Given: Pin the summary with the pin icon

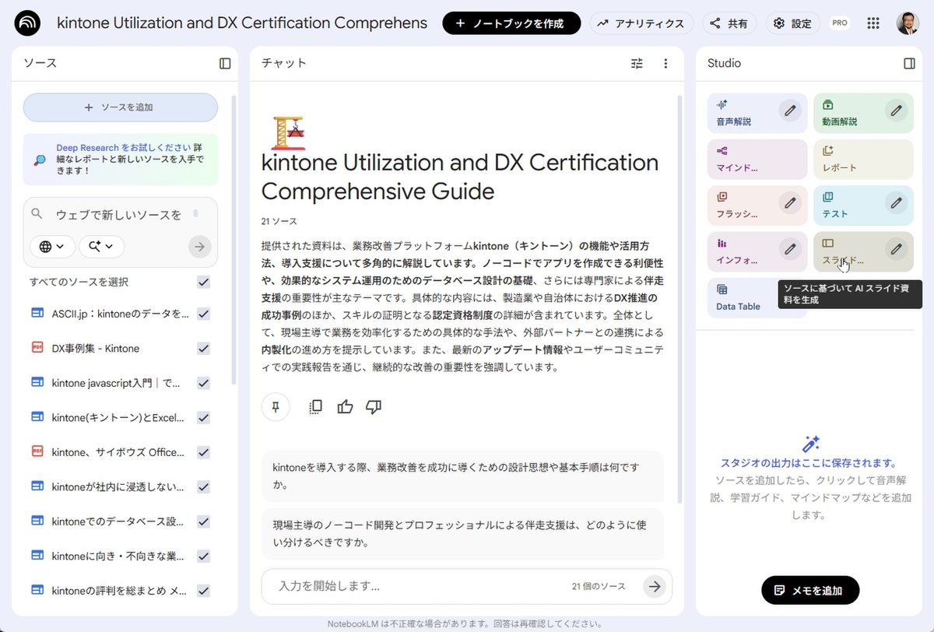Looking at the screenshot, I should (x=276, y=407).
